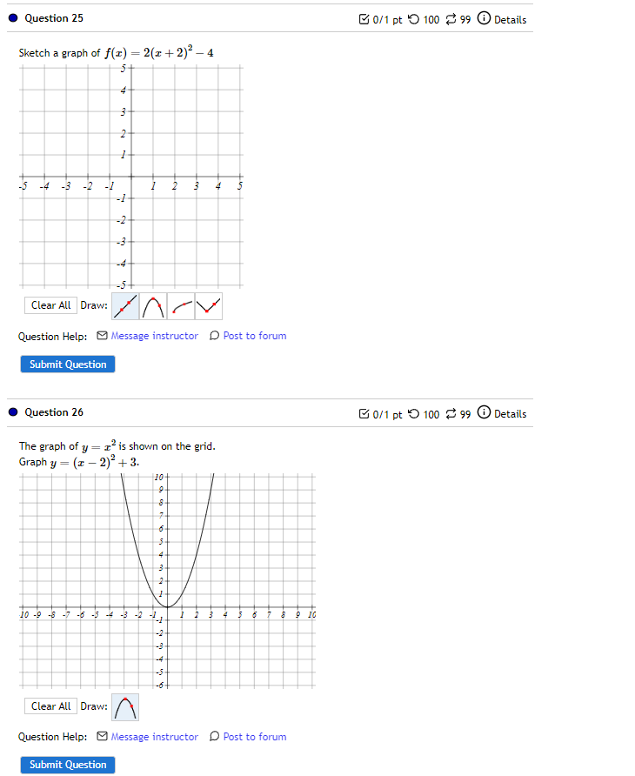The width and height of the screenshot is (635, 776).
Task: Click the info Details icon for Question 25
Action: (484, 18)
